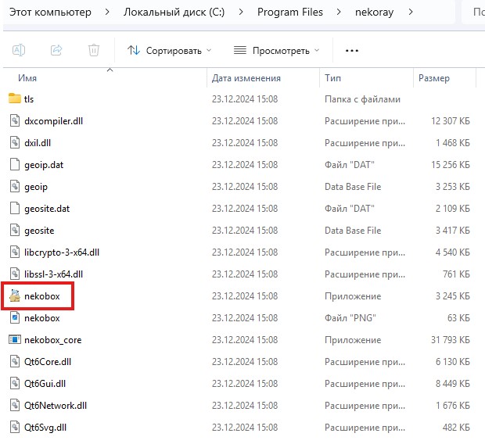
Task: Select the Qt6Network.dll file
Action: point(56,406)
